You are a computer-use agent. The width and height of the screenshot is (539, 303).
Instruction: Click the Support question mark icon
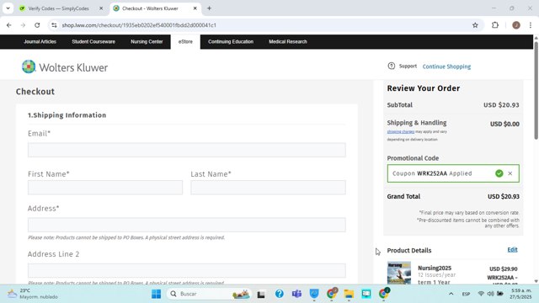coord(391,66)
